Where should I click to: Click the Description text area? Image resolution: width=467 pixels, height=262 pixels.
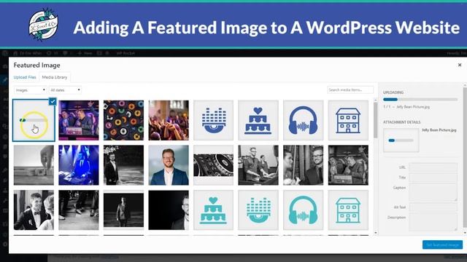pyautogui.click(x=433, y=222)
